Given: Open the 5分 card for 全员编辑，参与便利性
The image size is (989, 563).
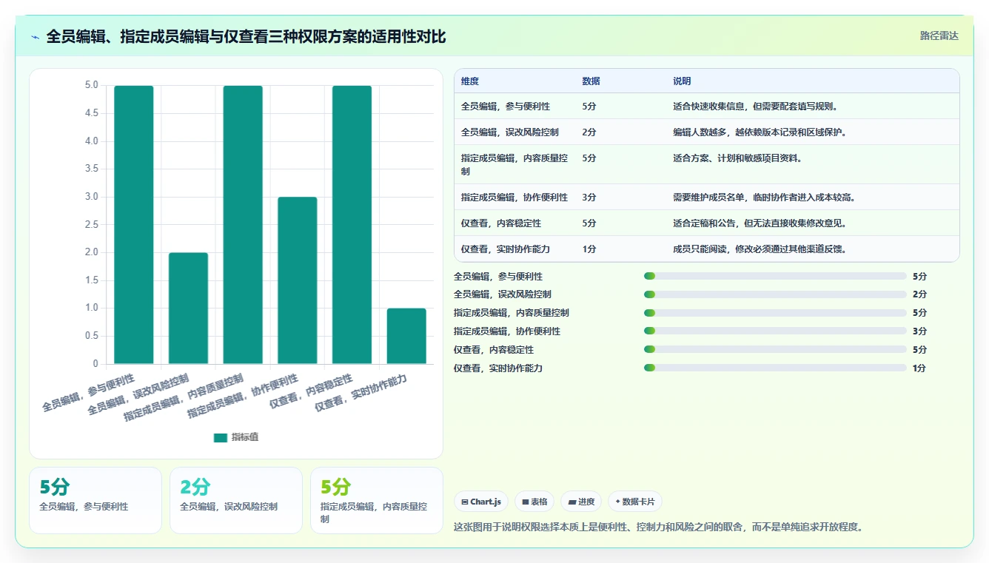Looking at the screenshot, I should point(95,500).
